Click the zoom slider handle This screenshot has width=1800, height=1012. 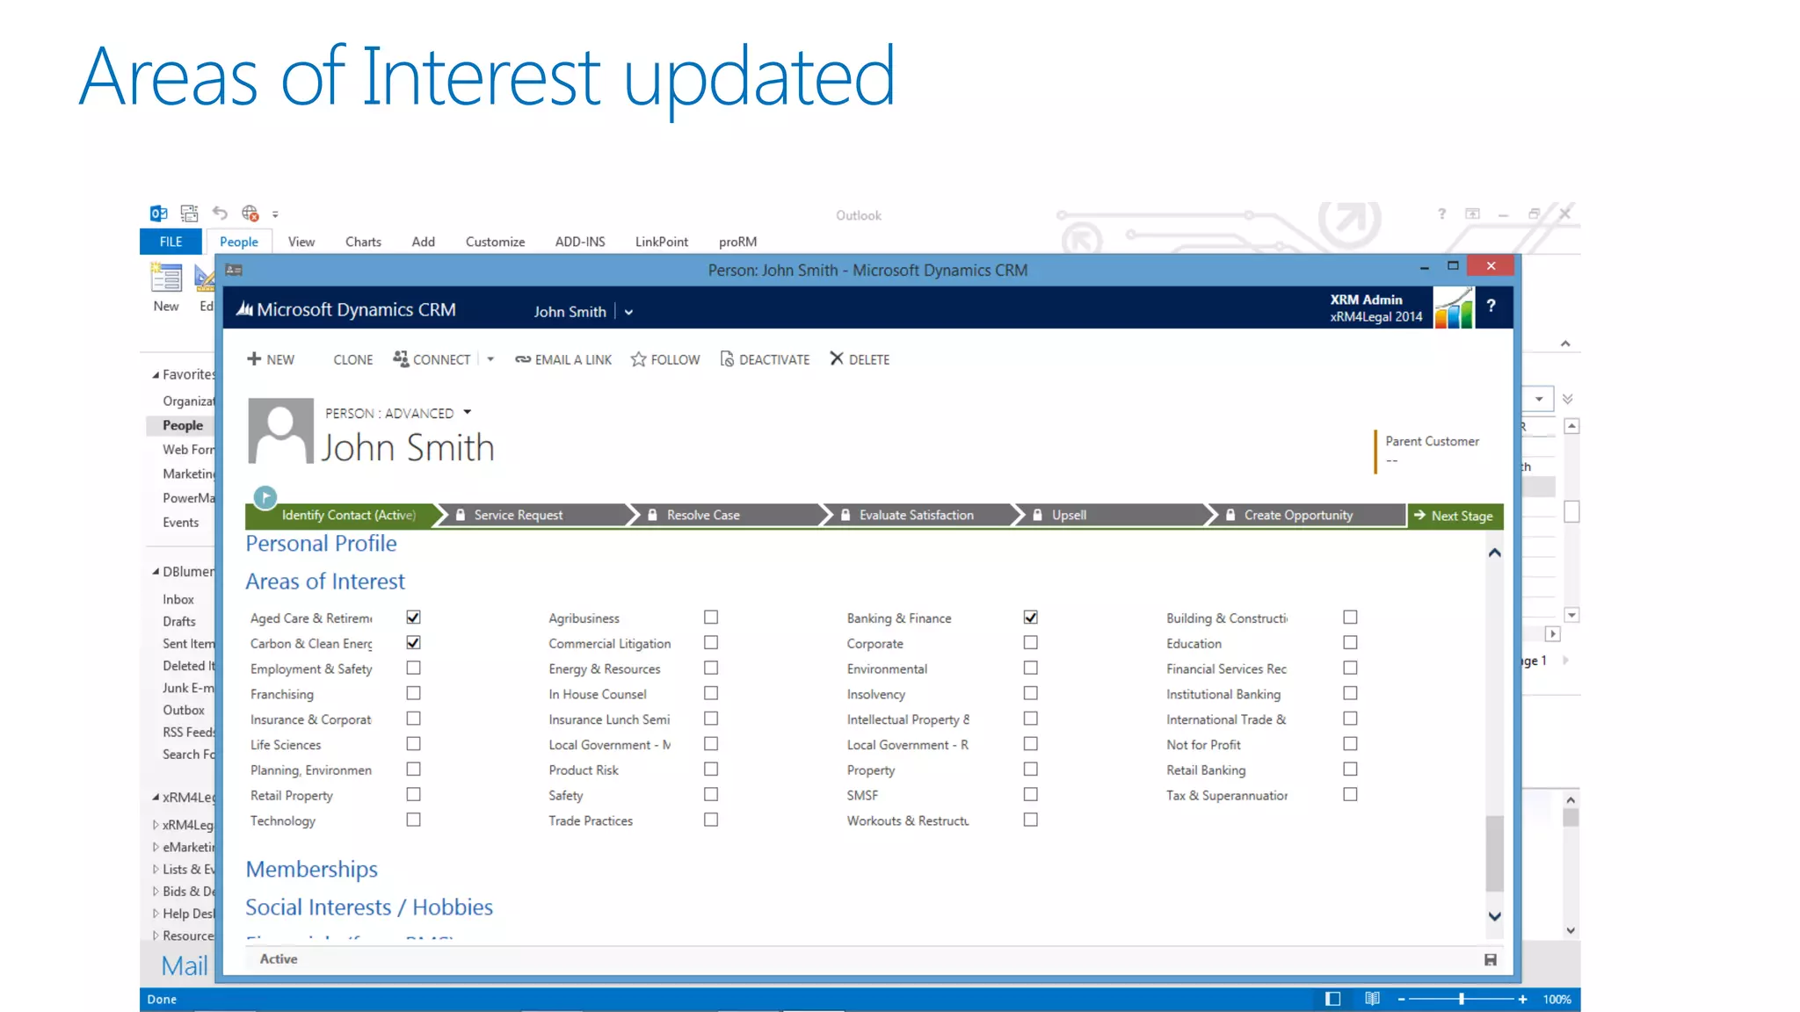[x=1462, y=999]
